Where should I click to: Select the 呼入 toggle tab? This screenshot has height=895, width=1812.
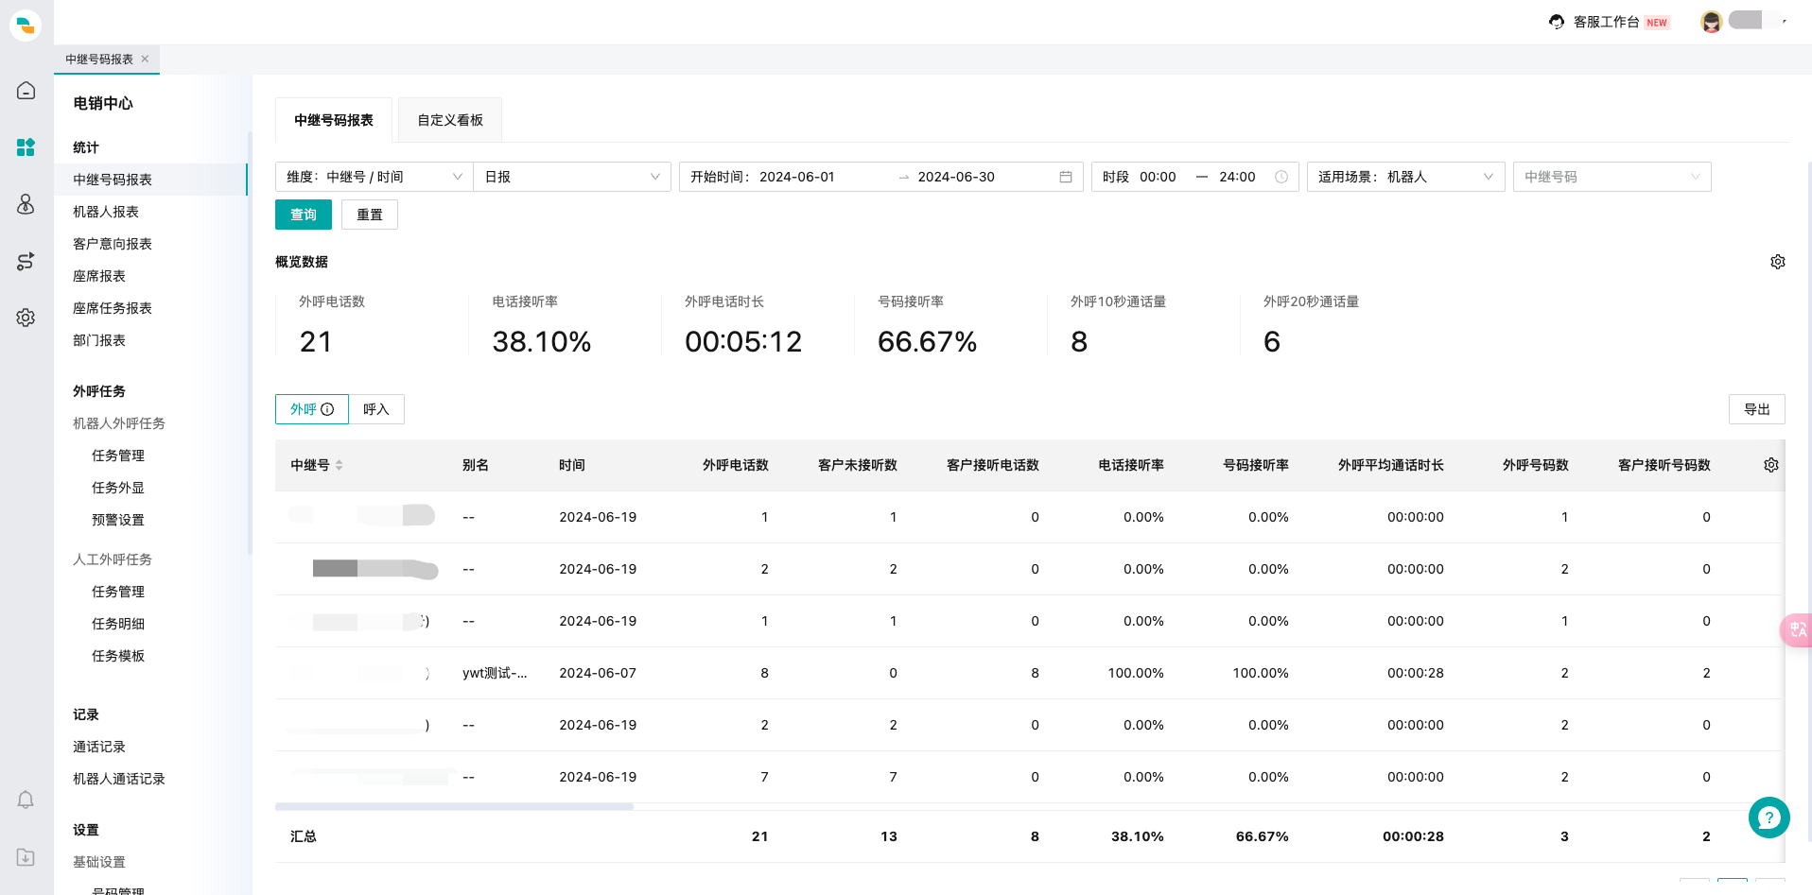coord(376,409)
